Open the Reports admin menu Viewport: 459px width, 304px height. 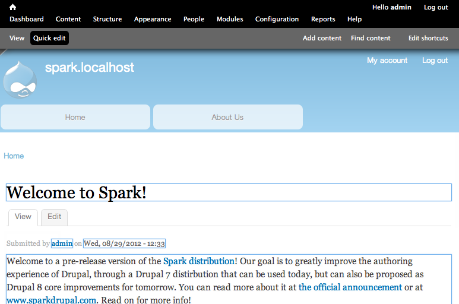pyautogui.click(x=323, y=19)
